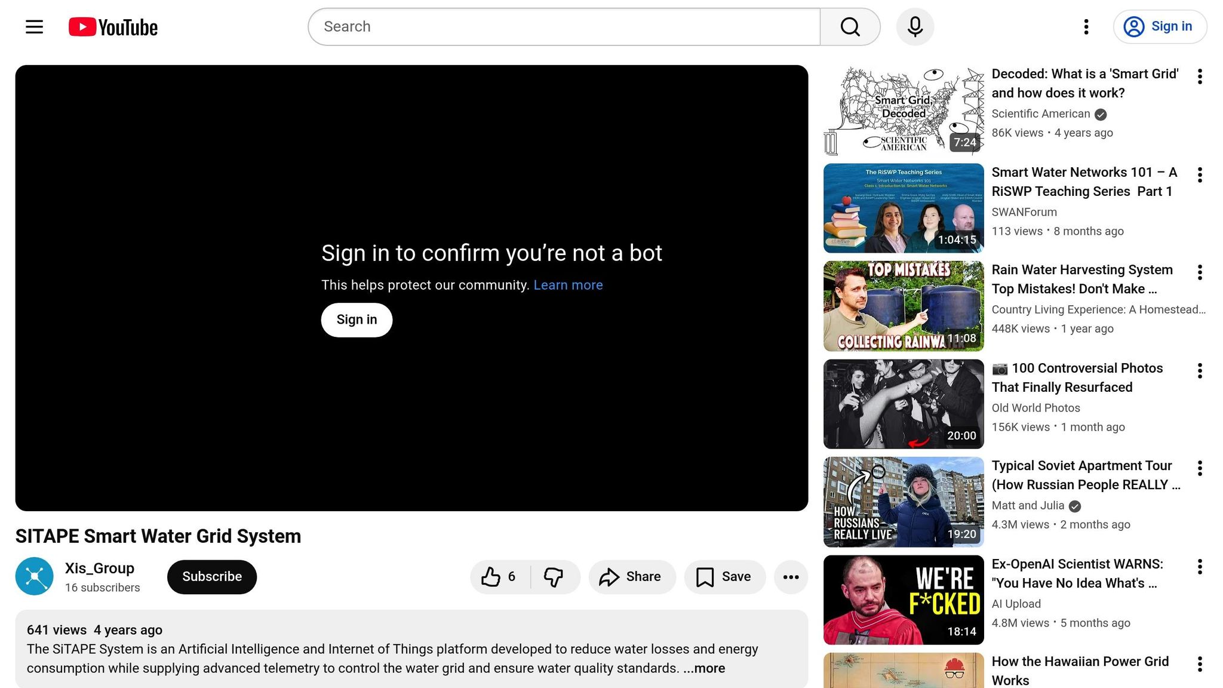1223x688 pixels.
Task: Open options for Smart Grid Decoded video
Action: click(1199, 76)
